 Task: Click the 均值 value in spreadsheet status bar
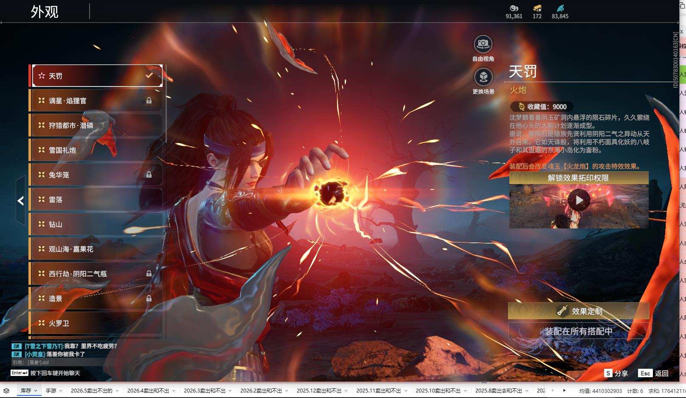coord(600,391)
